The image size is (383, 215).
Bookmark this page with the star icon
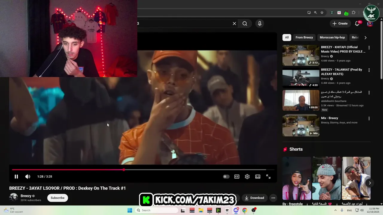click(x=322, y=13)
